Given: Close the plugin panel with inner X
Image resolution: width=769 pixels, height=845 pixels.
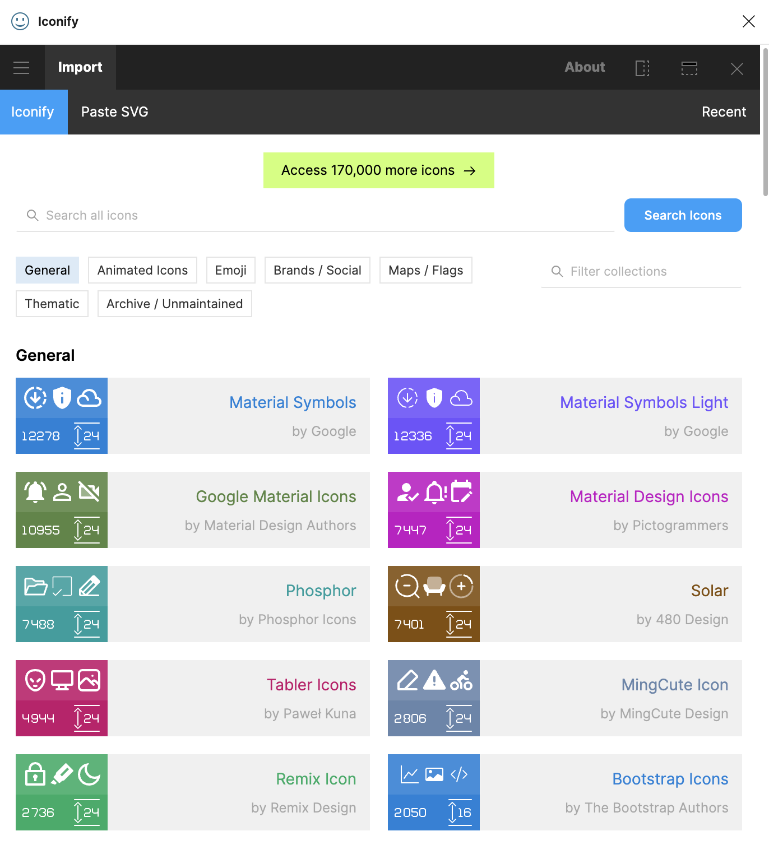Looking at the screenshot, I should (x=737, y=69).
